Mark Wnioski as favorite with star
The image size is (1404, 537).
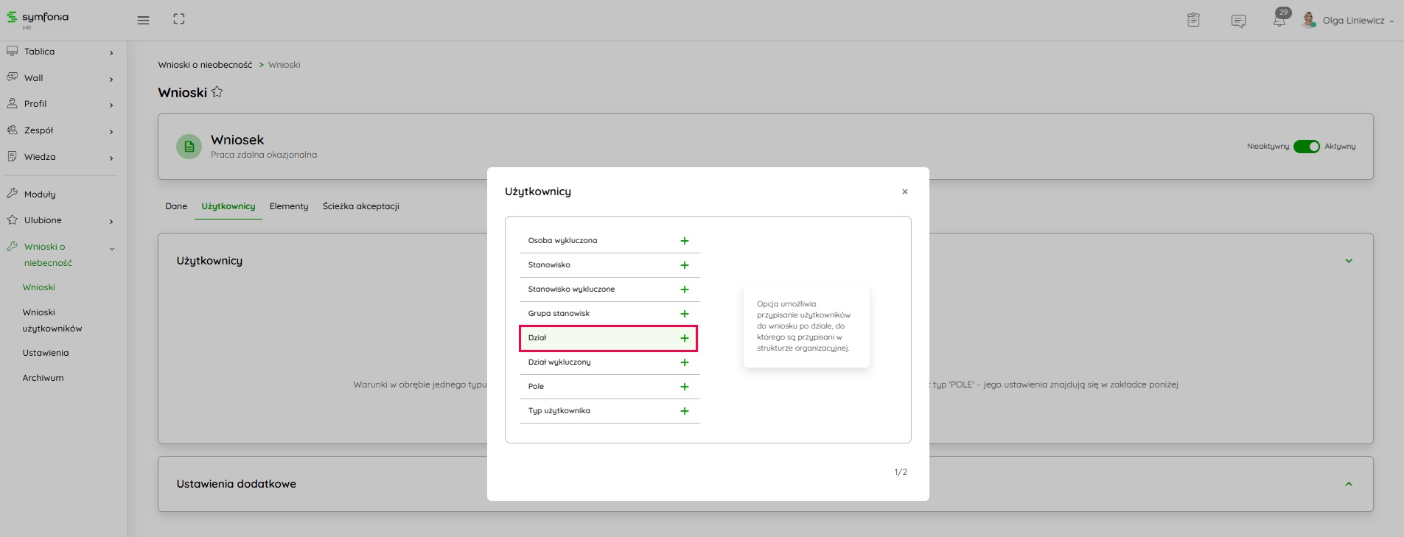point(217,92)
